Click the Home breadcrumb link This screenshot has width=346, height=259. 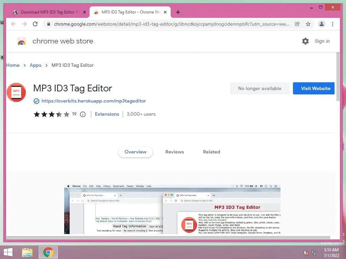(x=13, y=65)
